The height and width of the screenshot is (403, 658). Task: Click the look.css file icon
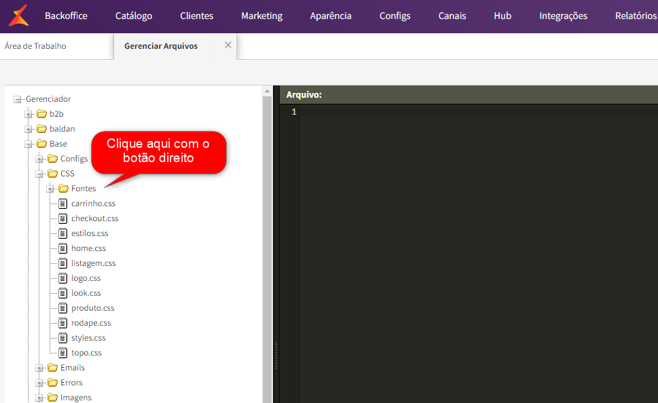[x=63, y=293]
